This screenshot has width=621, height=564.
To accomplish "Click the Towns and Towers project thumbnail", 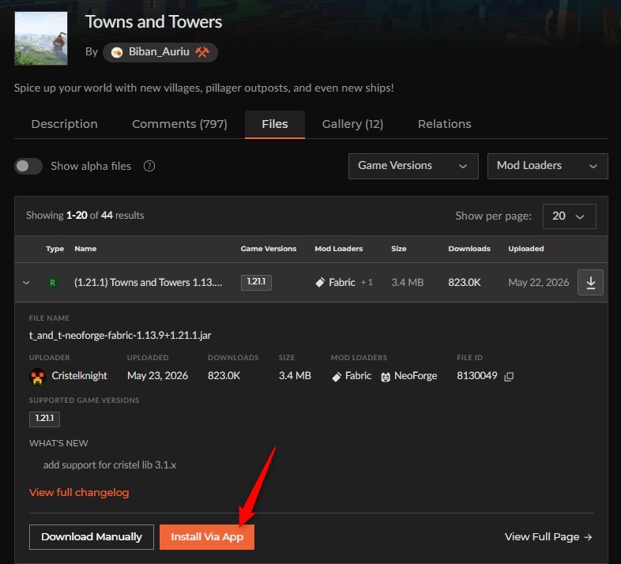I will pyautogui.click(x=41, y=39).
